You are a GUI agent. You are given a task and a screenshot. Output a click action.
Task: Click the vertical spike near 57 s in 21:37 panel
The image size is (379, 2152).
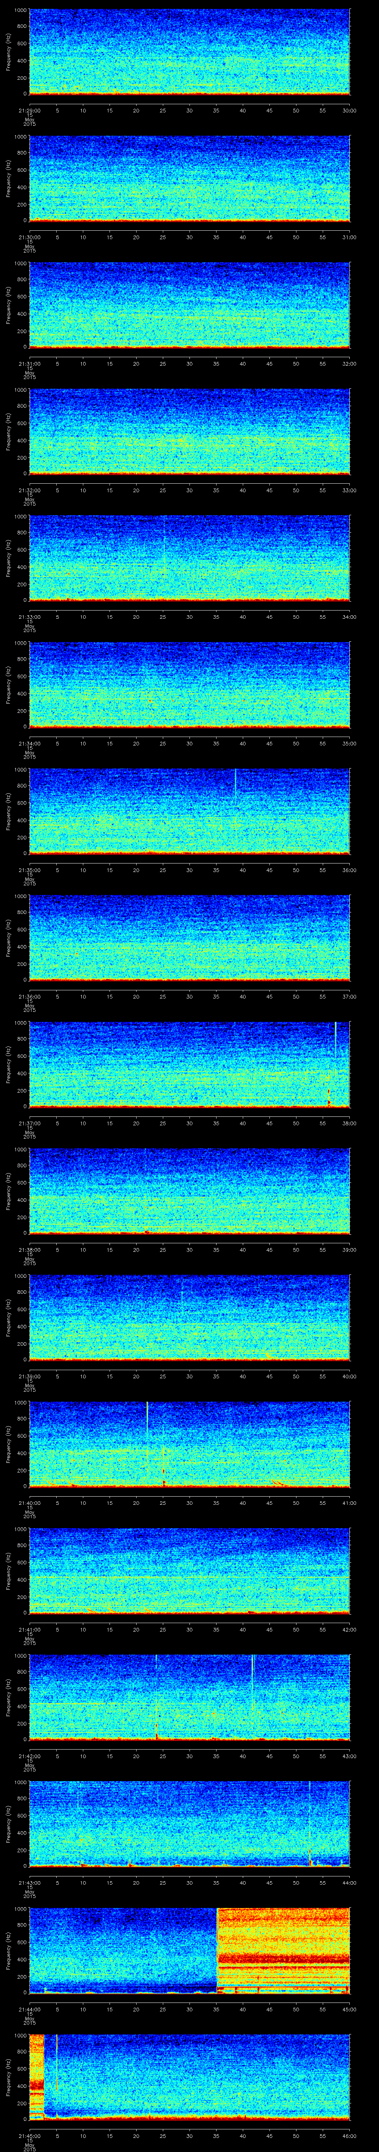click(335, 1040)
